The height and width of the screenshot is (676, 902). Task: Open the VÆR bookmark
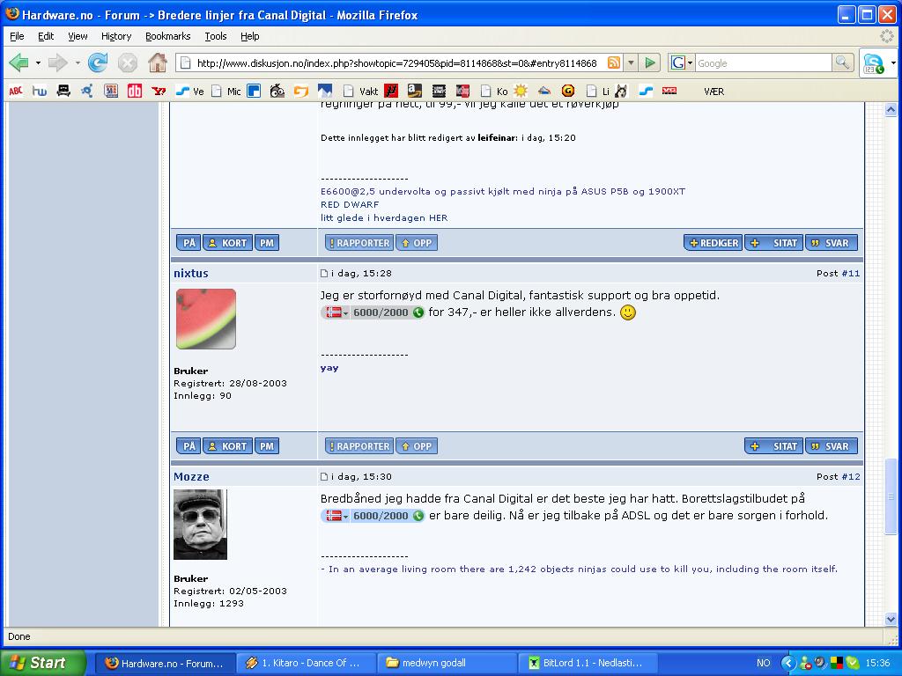pos(713,92)
